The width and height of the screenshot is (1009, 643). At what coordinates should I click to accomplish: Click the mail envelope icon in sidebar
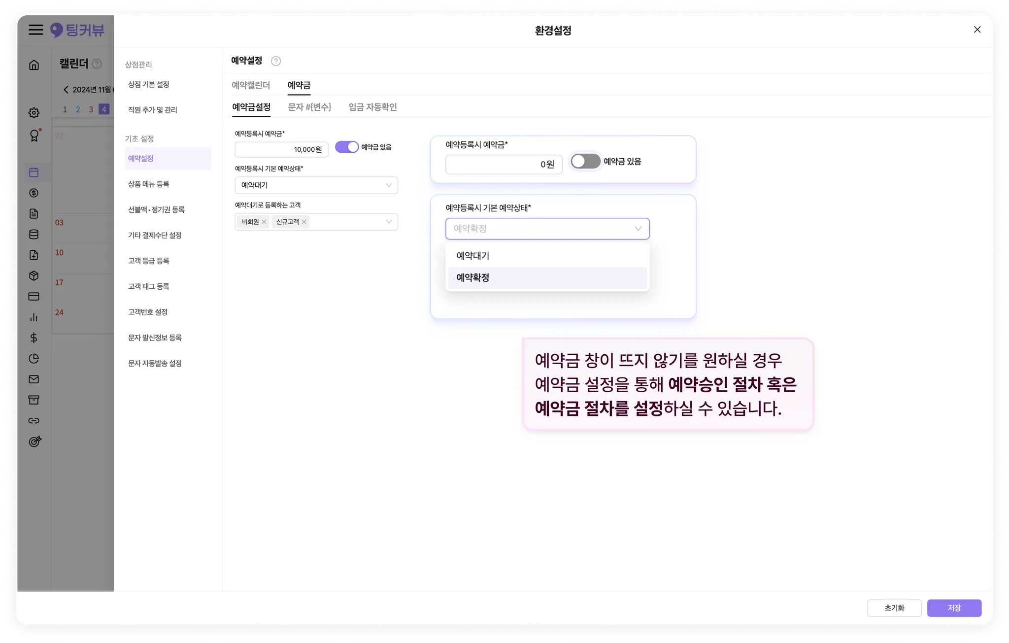34,379
